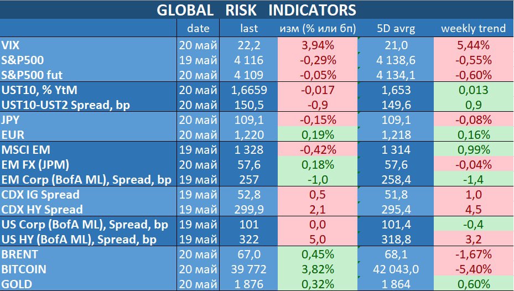This screenshot has width=514, height=291.
Task: Select the CDX IG Spread change cell 0,5
Action: pos(318,195)
